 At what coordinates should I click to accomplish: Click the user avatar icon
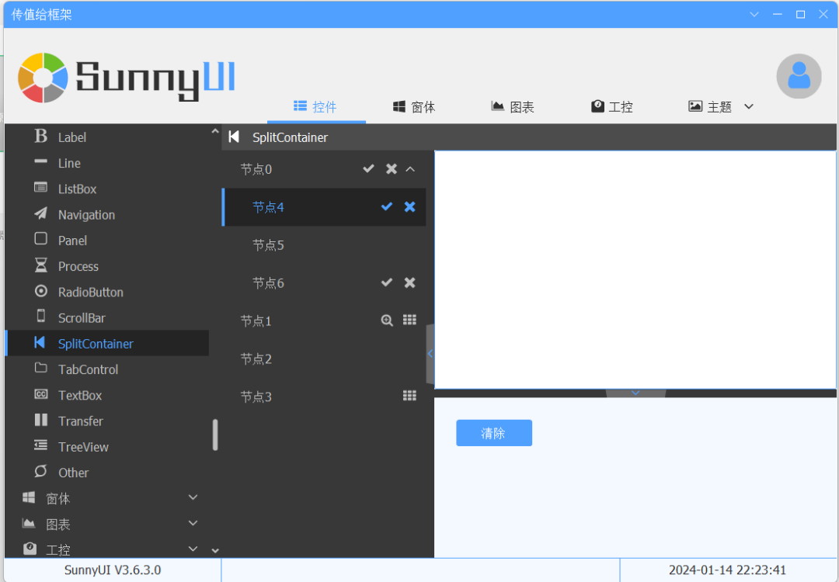[x=799, y=76]
